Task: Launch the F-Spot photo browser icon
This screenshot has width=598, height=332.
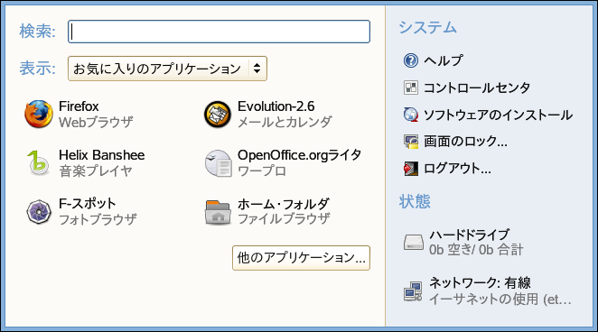Action: 39,212
